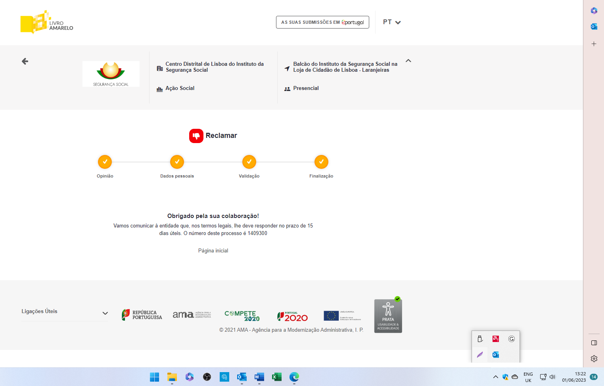The image size is (604, 386).
Task: Click the 2021 AMA copyright text
Action: tap(291, 330)
